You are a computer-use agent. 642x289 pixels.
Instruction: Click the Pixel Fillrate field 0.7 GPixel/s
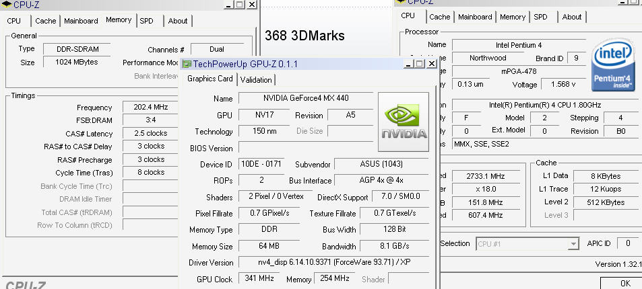click(x=269, y=213)
